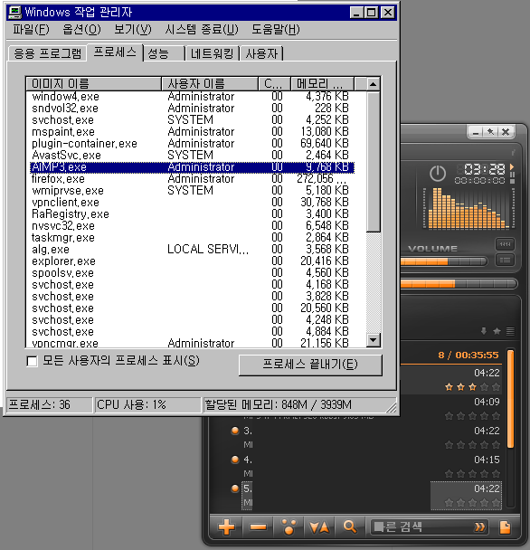Seek on the AIMP track progress bar
The width and height of the screenshot is (530, 550).
[459, 284]
